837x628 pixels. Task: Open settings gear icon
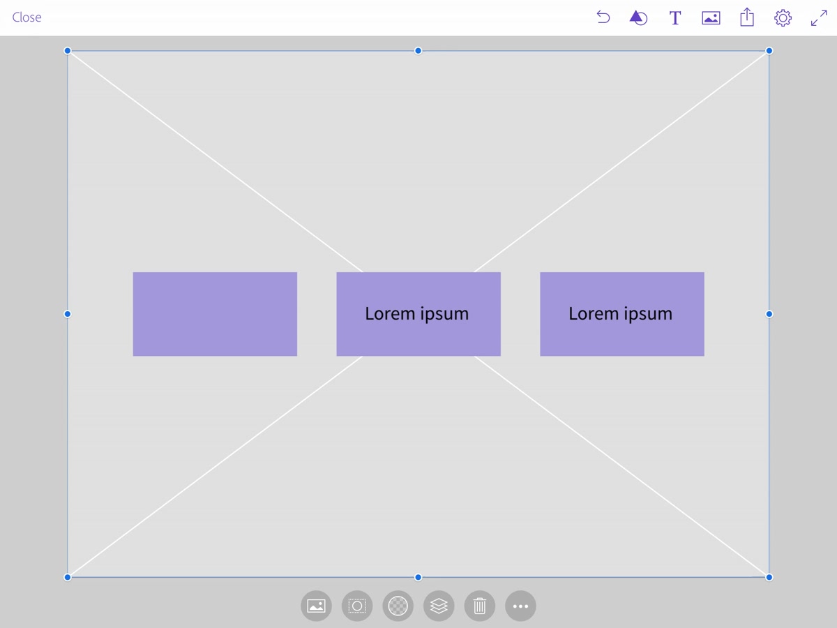pos(783,18)
